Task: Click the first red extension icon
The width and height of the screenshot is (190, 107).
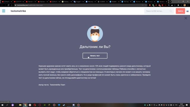Action: [x=150, y=5]
